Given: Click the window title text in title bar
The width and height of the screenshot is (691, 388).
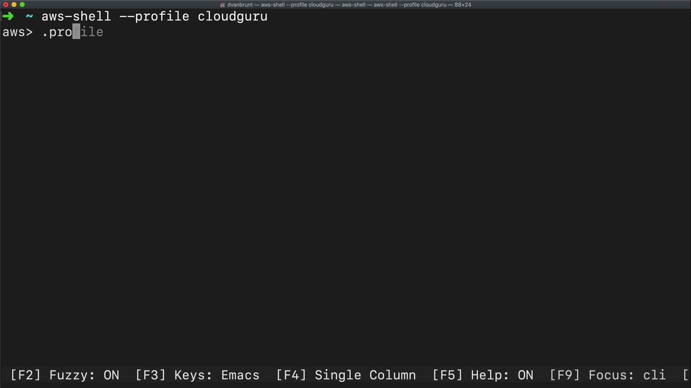Looking at the screenshot, I should pos(349,5).
